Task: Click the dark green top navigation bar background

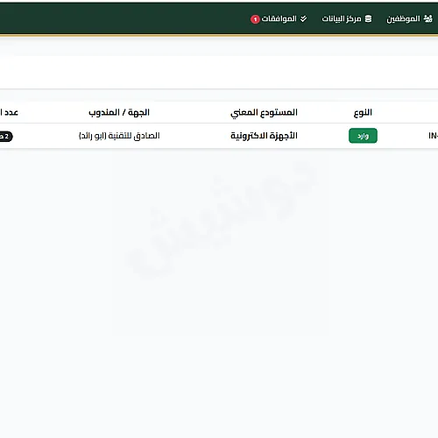Action: (117, 18)
